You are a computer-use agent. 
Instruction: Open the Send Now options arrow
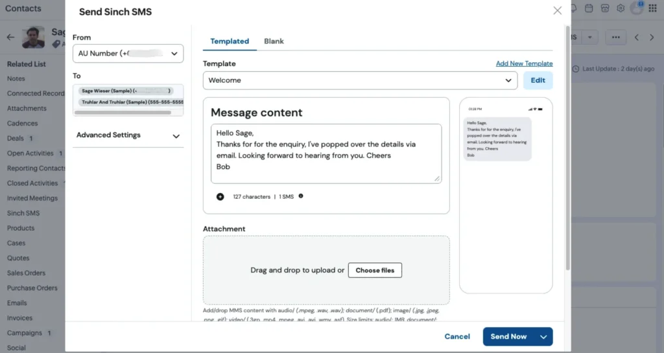(x=543, y=337)
